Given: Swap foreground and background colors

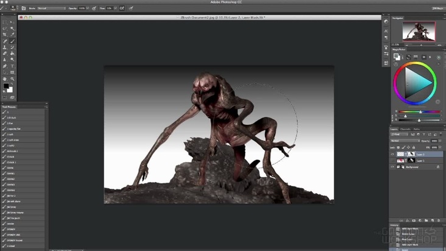Looking at the screenshot, I should [x=12, y=84].
